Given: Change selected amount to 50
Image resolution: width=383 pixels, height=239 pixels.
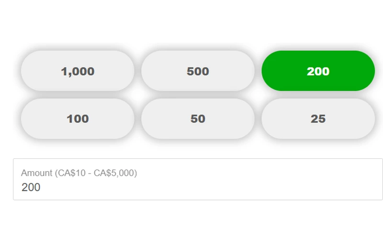Looking at the screenshot, I should 198,119.
